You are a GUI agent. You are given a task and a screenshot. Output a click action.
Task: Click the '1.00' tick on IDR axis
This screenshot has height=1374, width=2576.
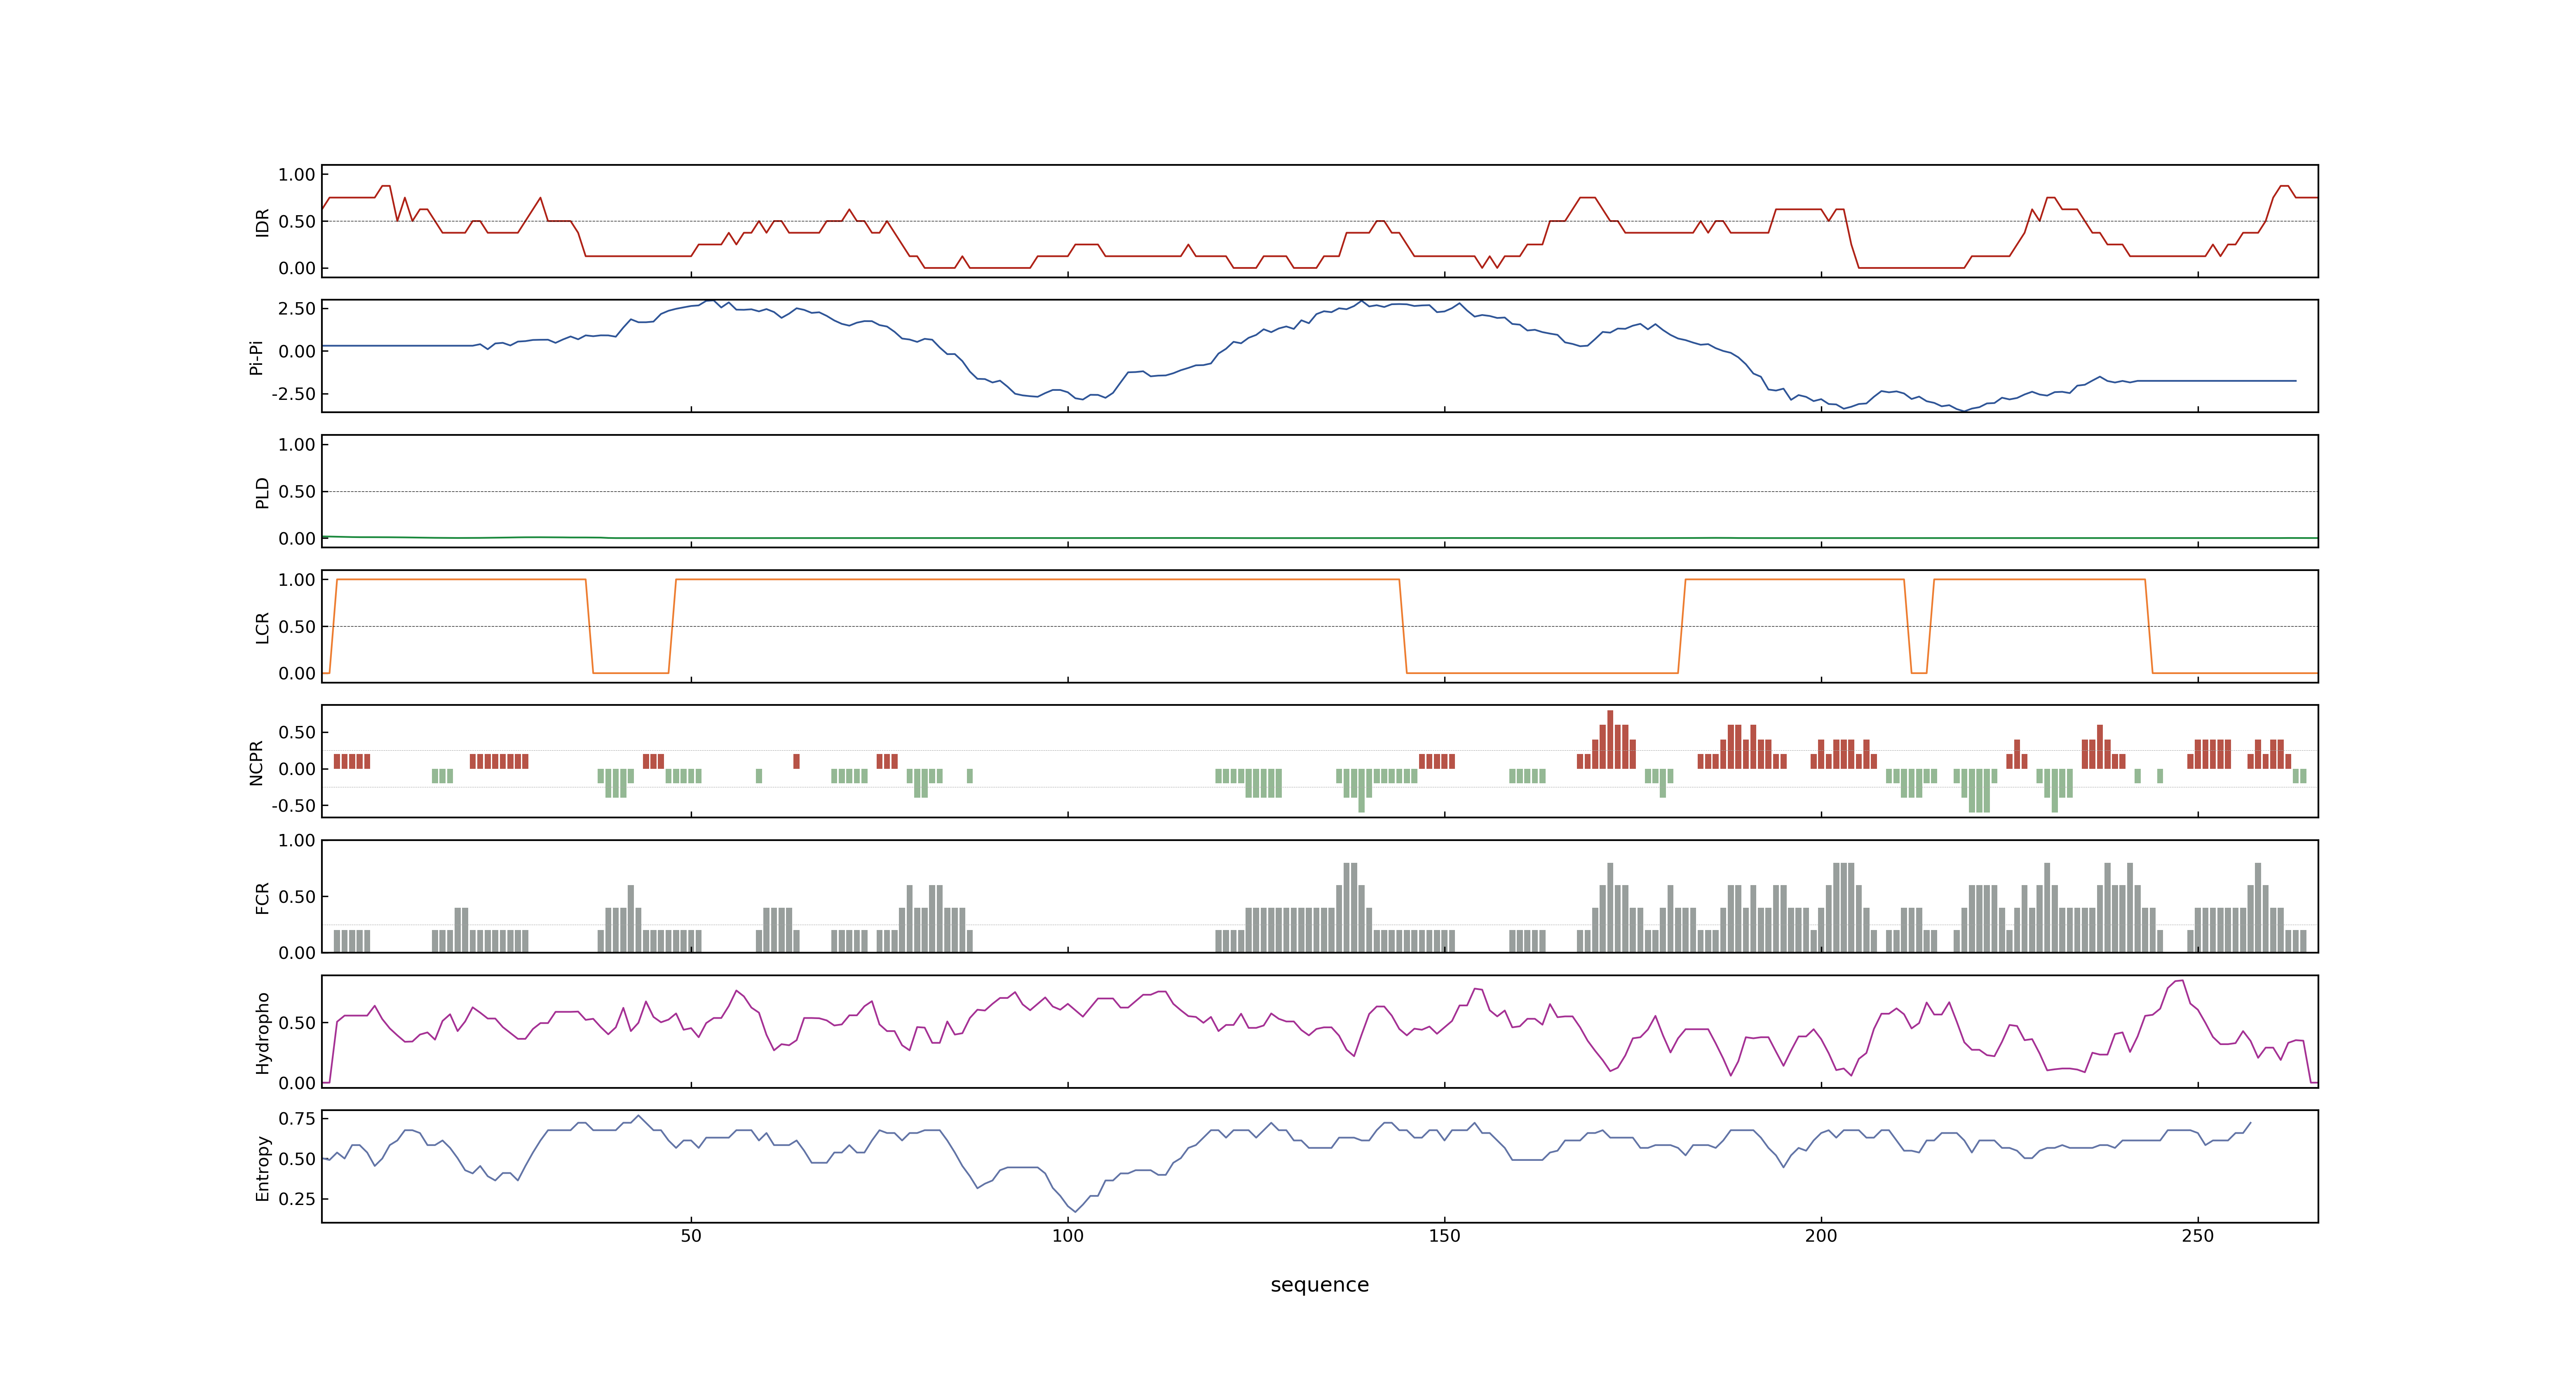[297, 175]
